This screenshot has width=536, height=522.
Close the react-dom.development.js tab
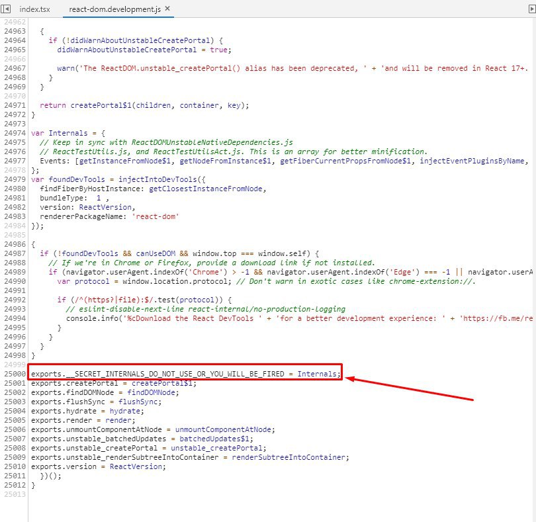point(167,9)
